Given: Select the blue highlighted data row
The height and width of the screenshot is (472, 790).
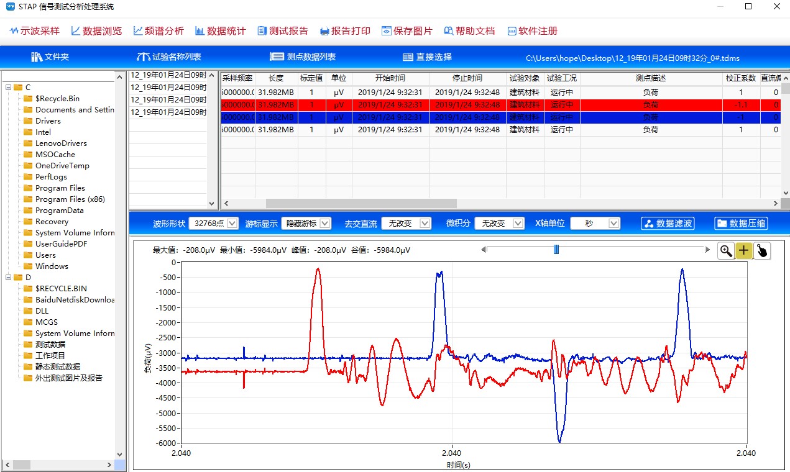Looking at the screenshot, I should click(500, 117).
